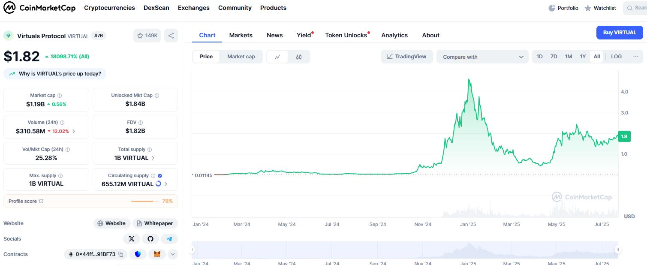Click the Buy VIRTUAL button

click(620, 33)
